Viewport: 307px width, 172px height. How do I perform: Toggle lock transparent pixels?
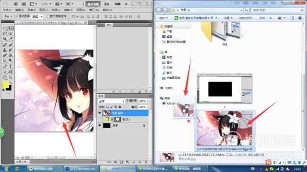(108, 107)
